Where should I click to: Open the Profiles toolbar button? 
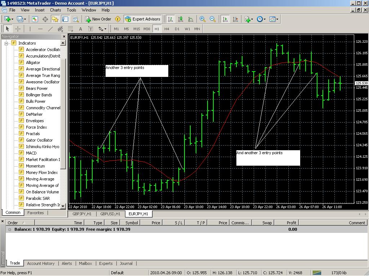point(21,19)
